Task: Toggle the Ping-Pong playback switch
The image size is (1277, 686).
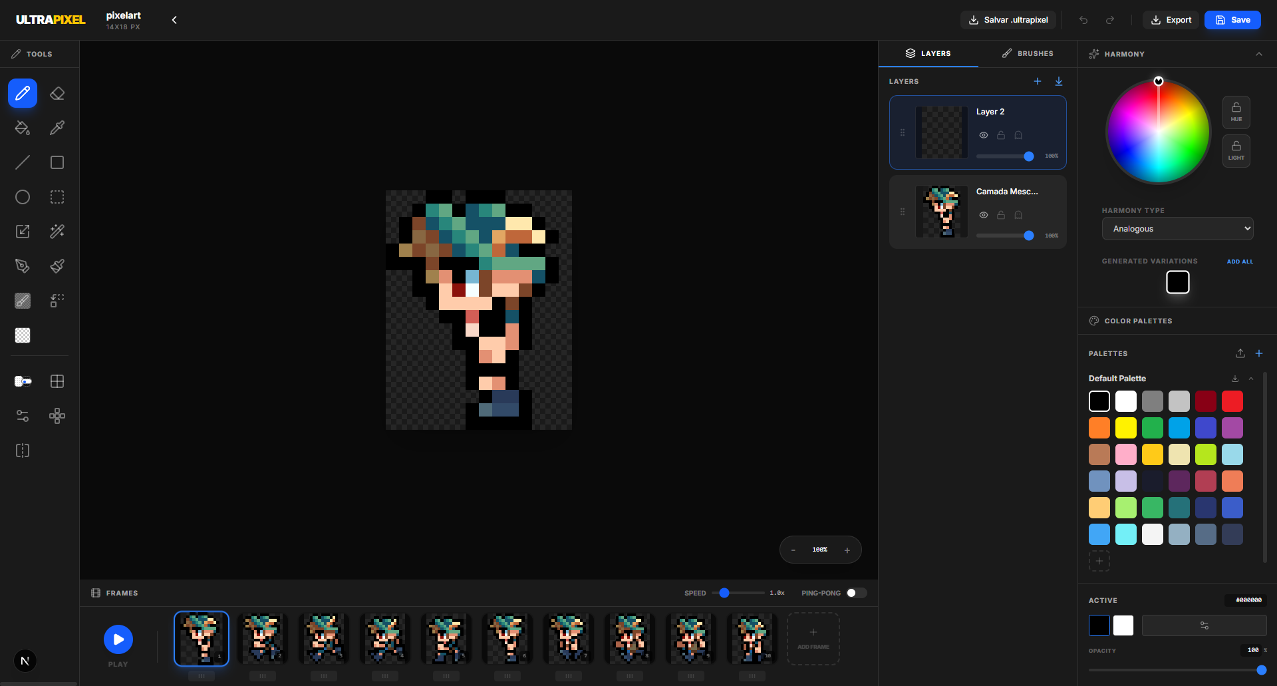Action: coord(857,593)
